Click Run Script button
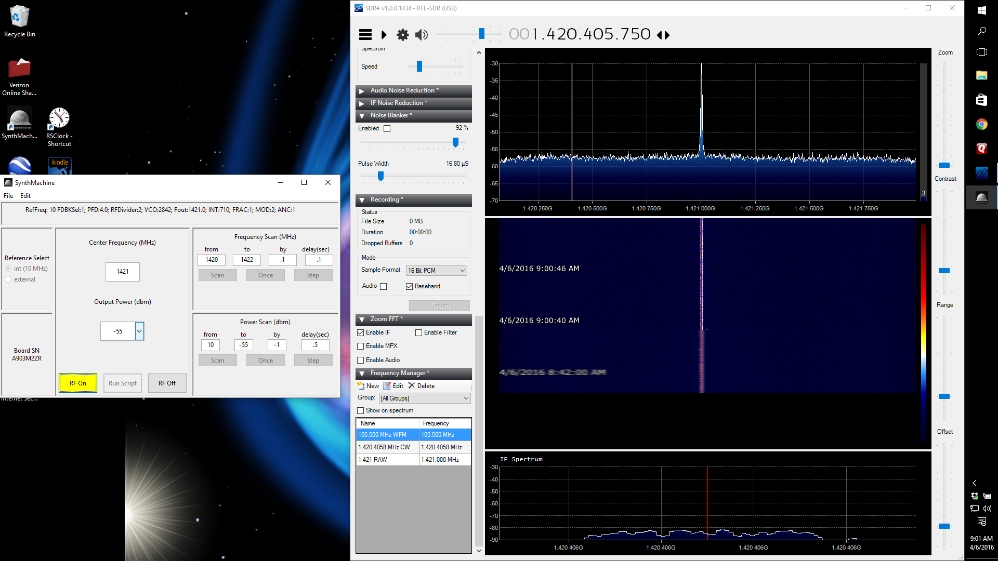Image resolution: width=998 pixels, height=561 pixels. click(123, 383)
